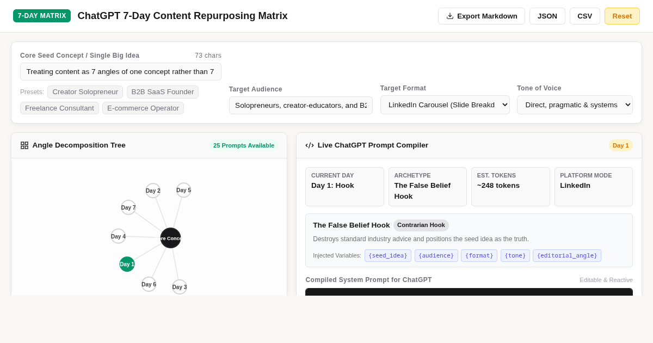Click the Angle Decomposition Tree grid icon

(x=24, y=145)
